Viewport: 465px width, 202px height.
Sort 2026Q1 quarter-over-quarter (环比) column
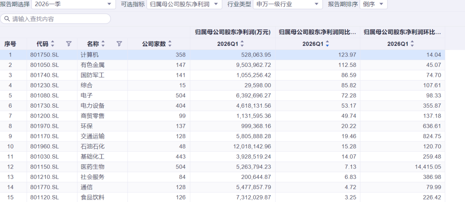(412, 44)
